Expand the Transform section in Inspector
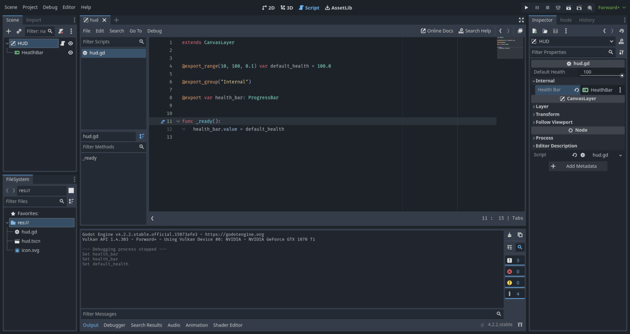 (547, 114)
